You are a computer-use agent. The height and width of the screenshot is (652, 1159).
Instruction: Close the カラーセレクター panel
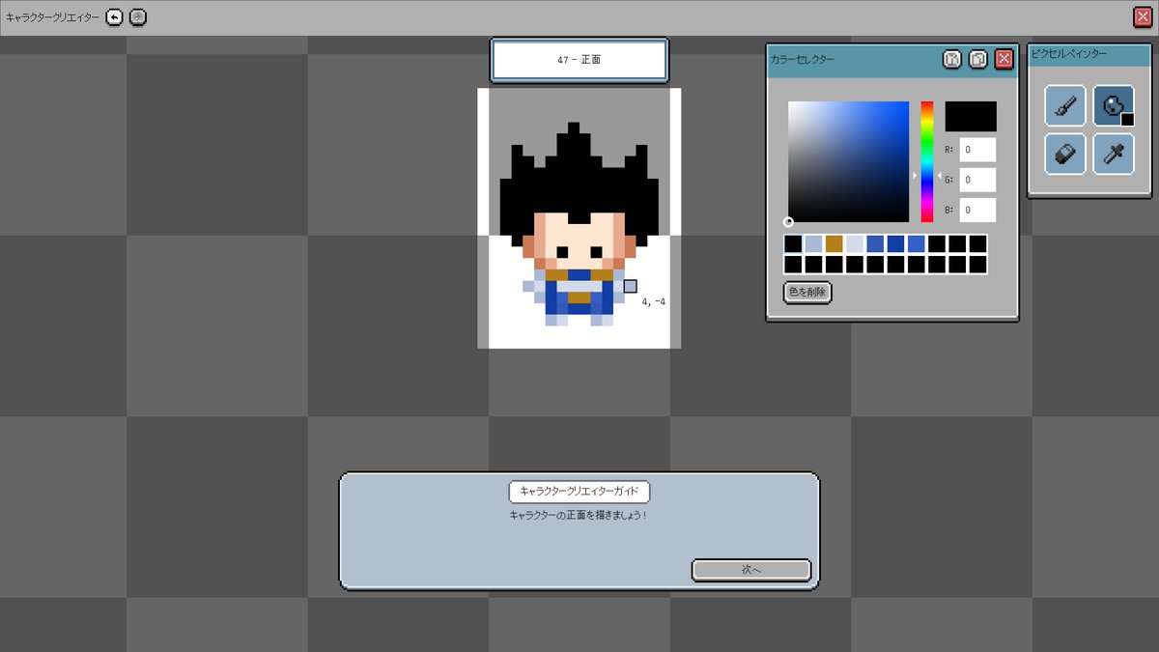click(1004, 59)
